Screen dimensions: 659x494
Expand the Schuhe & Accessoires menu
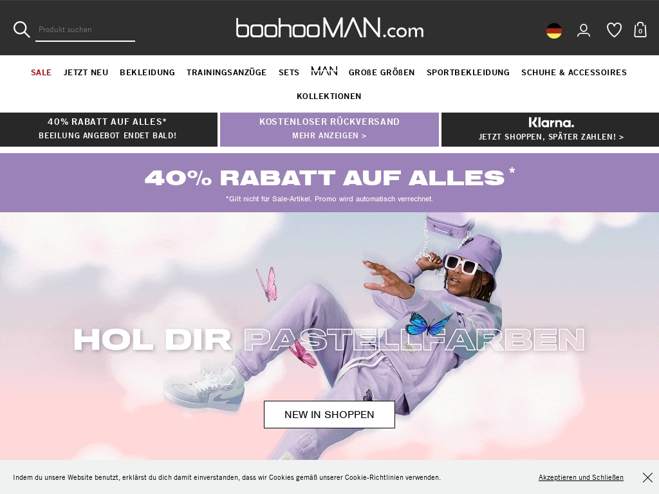tap(573, 72)
